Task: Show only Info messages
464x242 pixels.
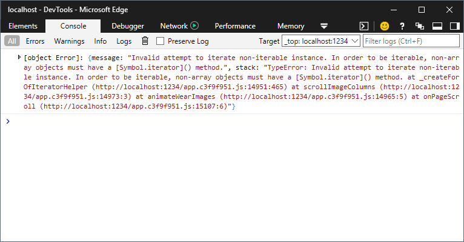Action: 101,41
